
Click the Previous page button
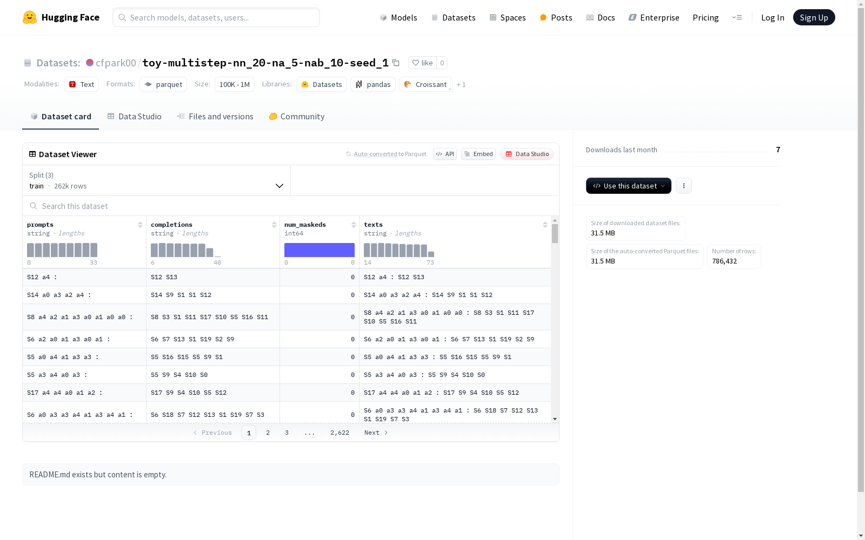coord(212,433)
